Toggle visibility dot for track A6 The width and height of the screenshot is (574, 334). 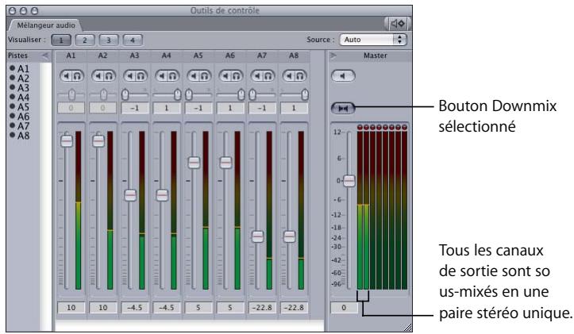[x=12, y=116]
